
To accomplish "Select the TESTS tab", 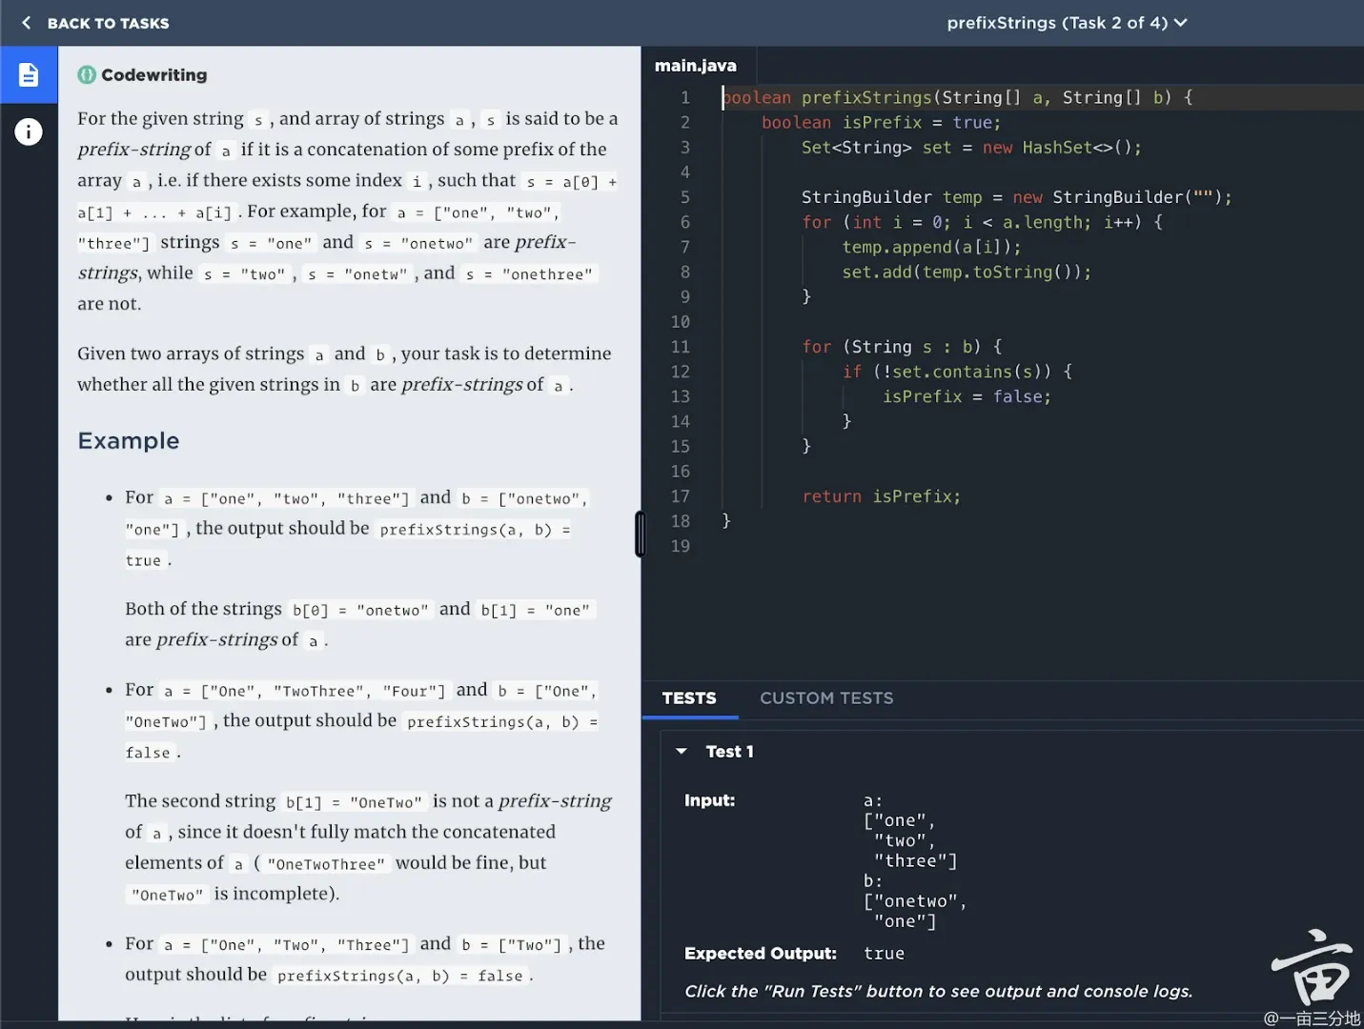I will tap(689, 698).
